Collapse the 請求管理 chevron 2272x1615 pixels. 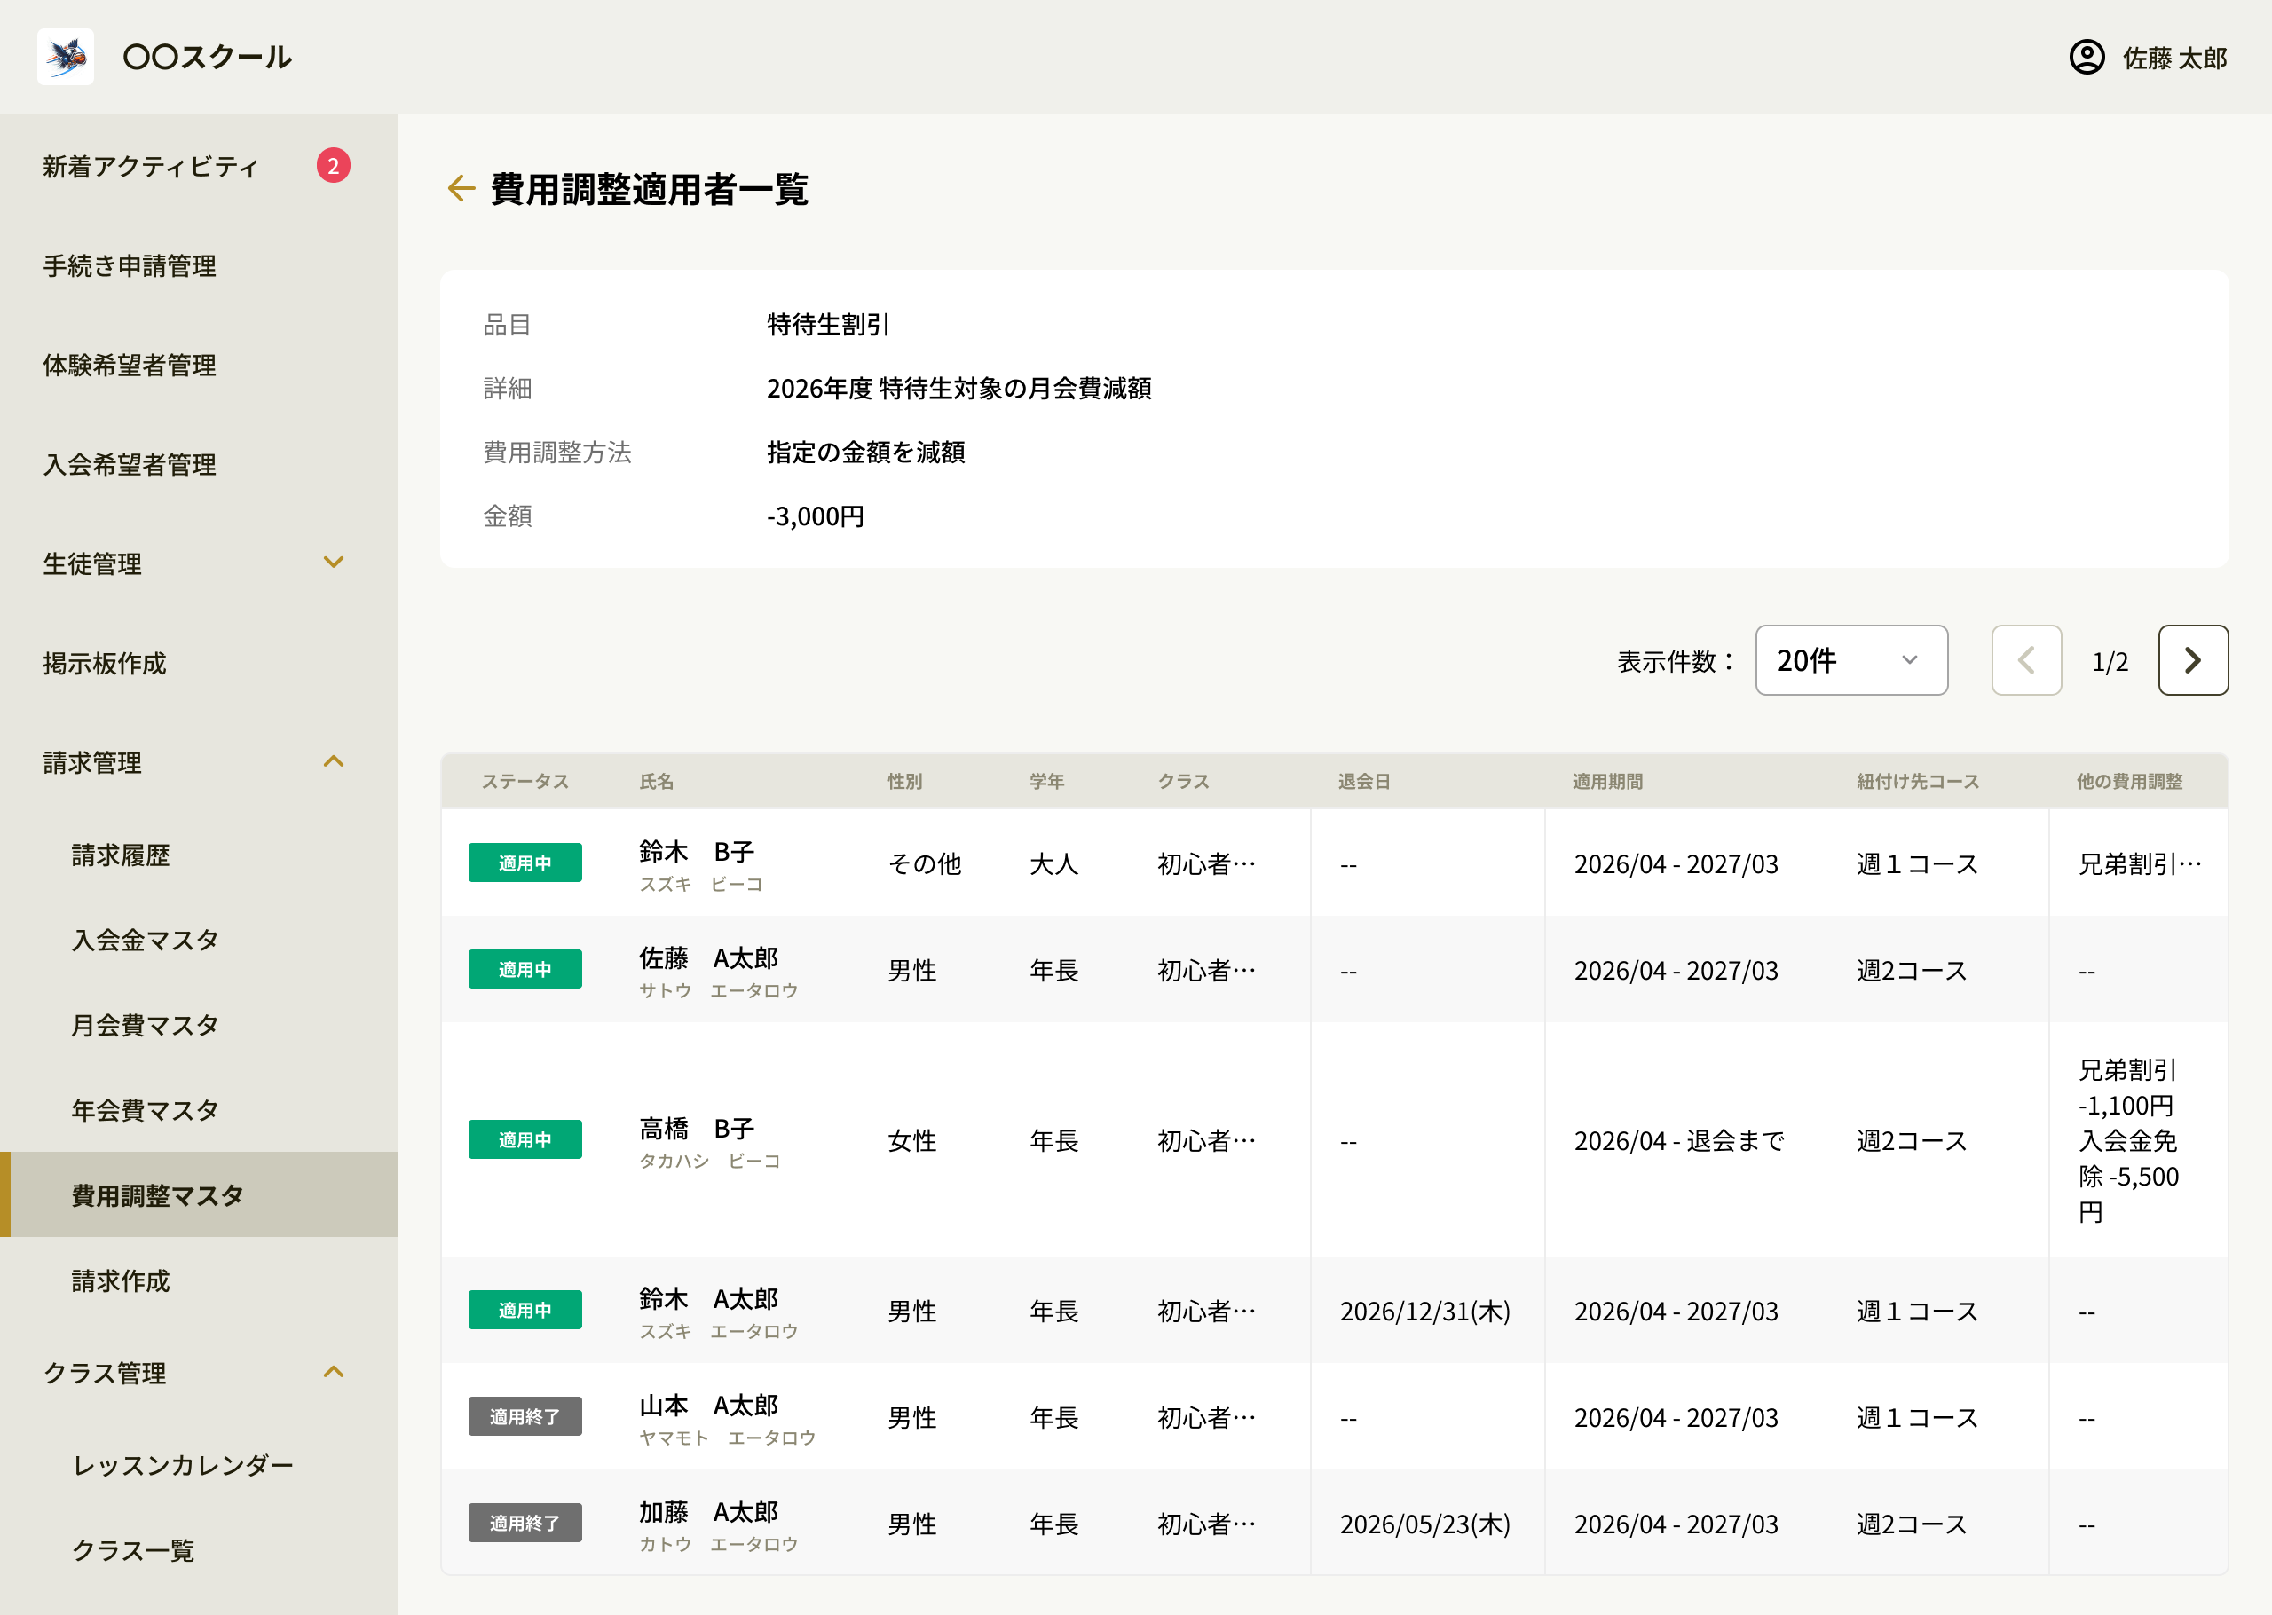[x=334, y=761]
